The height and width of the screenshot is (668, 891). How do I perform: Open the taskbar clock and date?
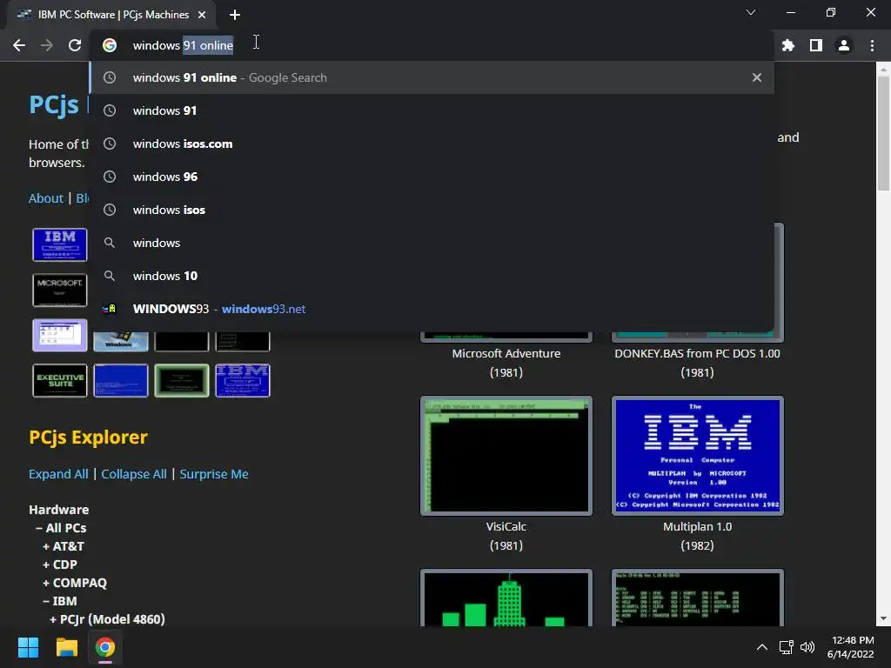click(851, 647)
